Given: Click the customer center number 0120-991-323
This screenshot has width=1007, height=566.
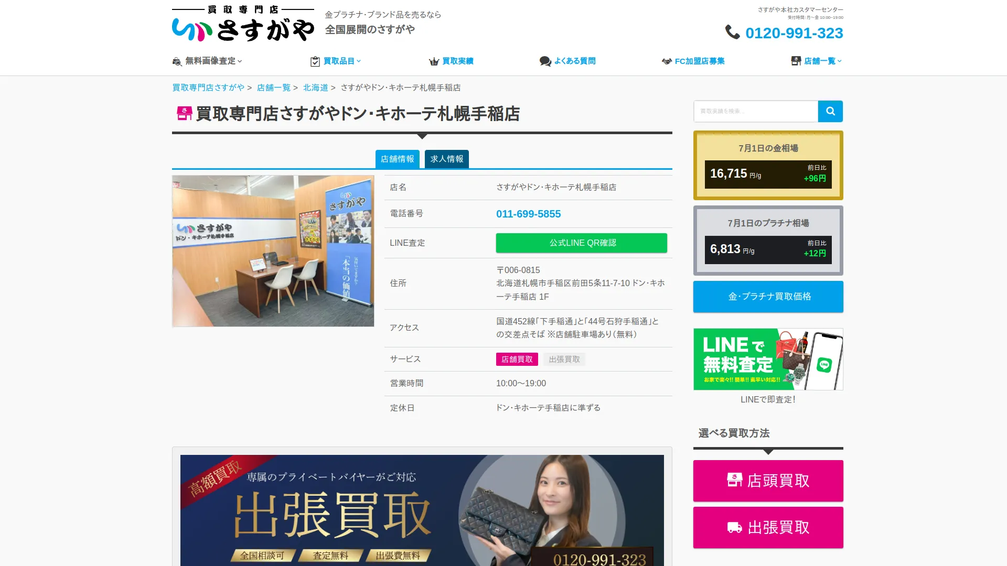Looking at the screenshot, I should click(x=794, y=33).
